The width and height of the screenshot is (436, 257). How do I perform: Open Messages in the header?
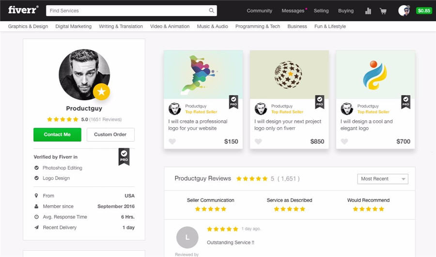(x=293, y=11)
